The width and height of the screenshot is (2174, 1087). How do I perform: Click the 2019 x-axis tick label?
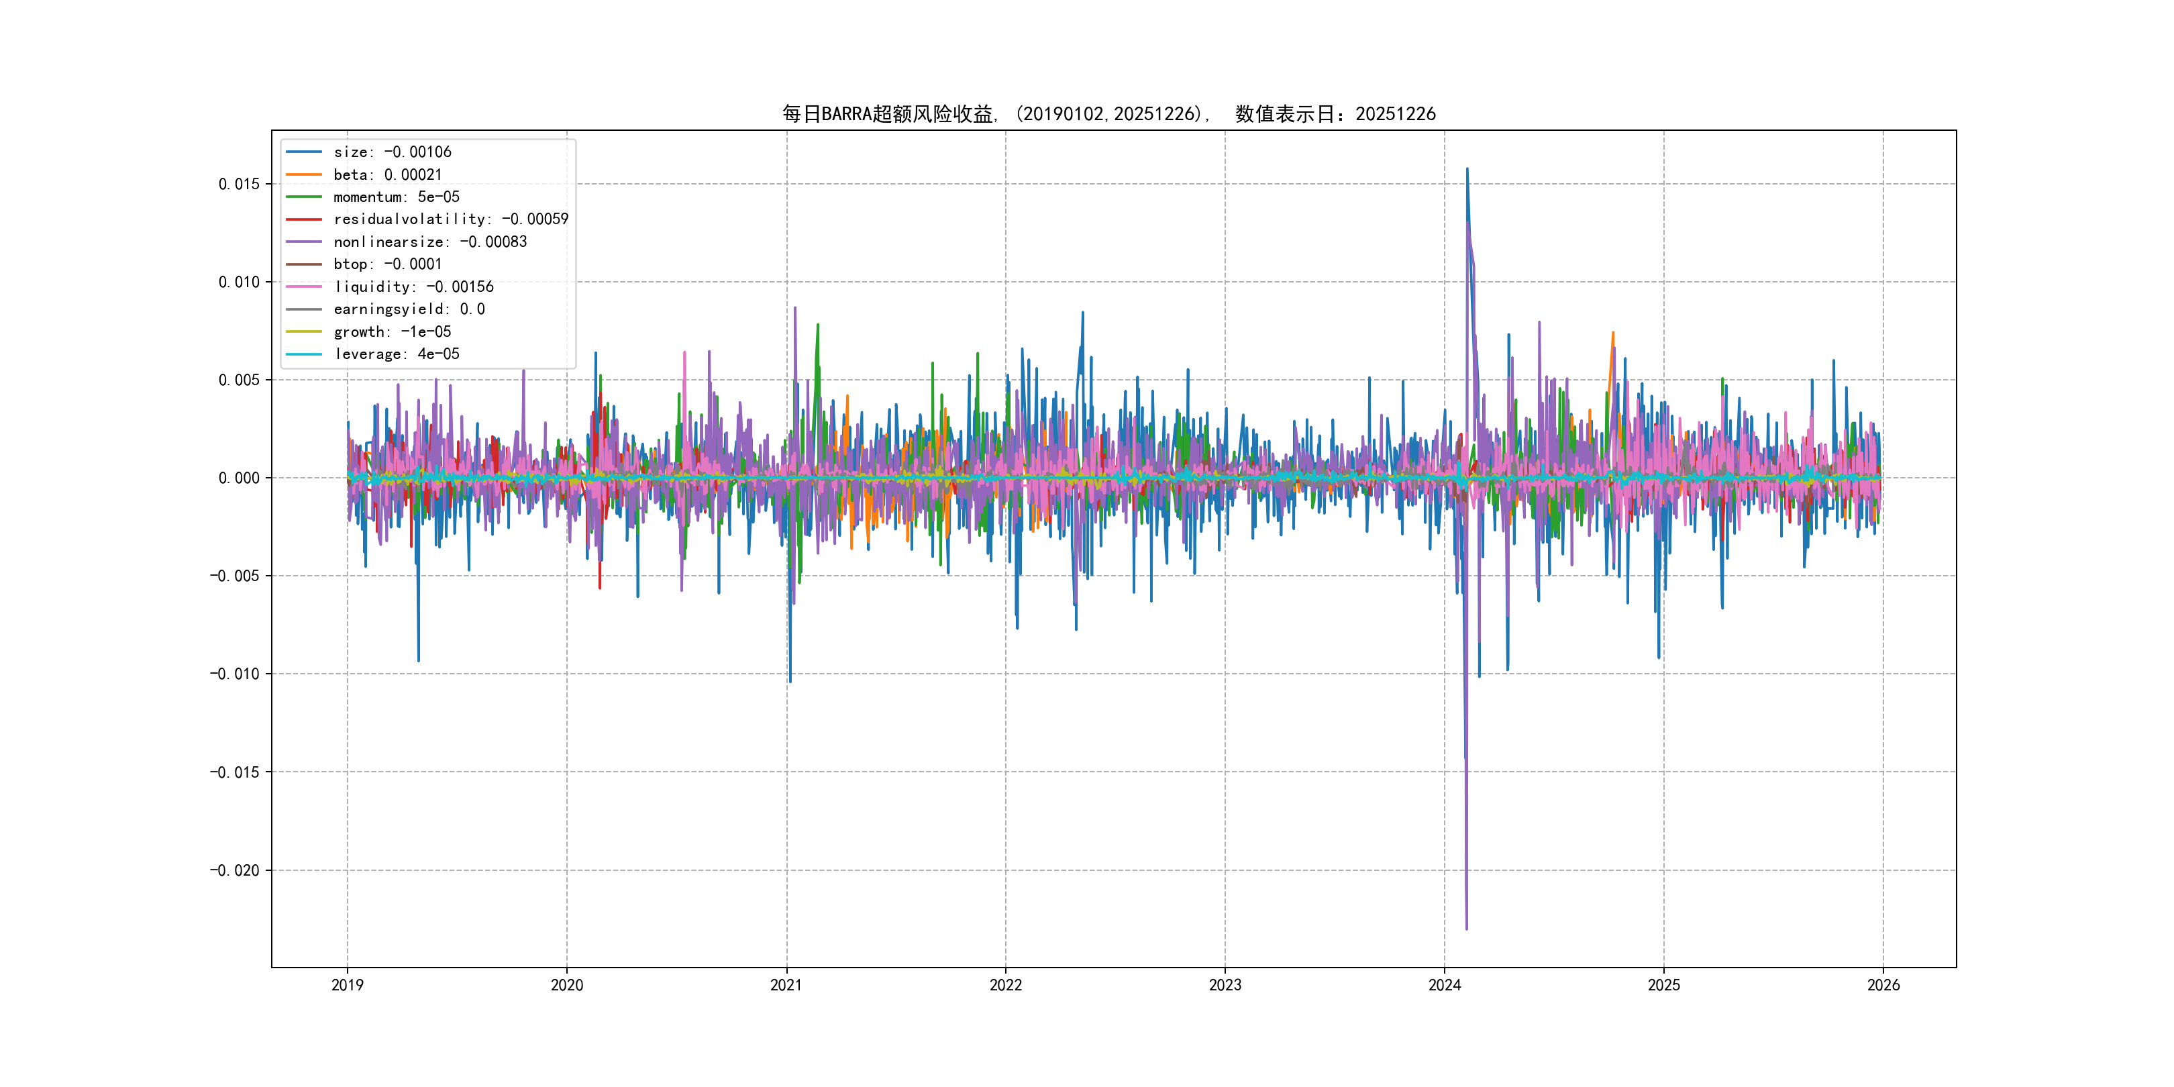click(x=347, y=985)
